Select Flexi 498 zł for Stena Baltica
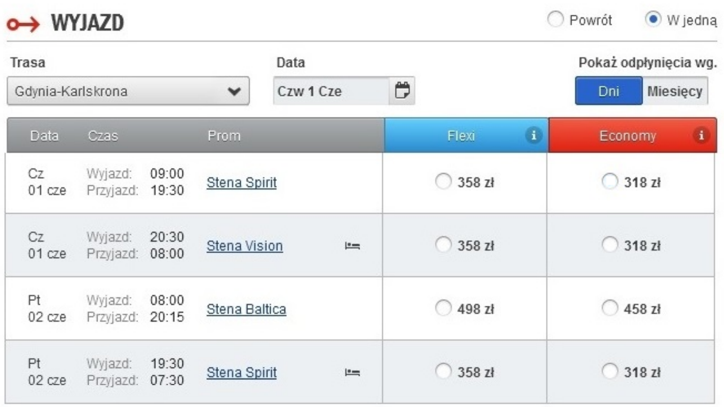This screenshot has width=724, height=407. 443,308
